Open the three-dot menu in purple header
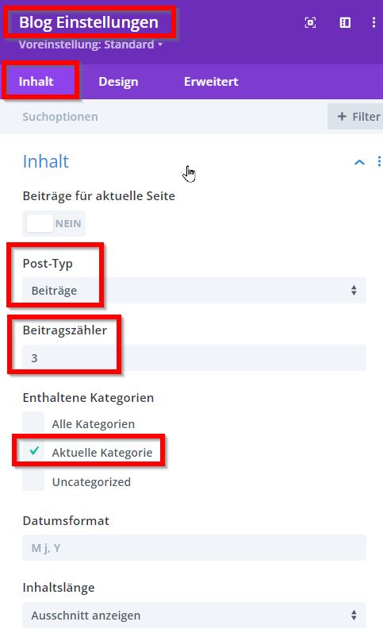The height and width of the screenshot is (641, 383). click(x=374, y=23)
